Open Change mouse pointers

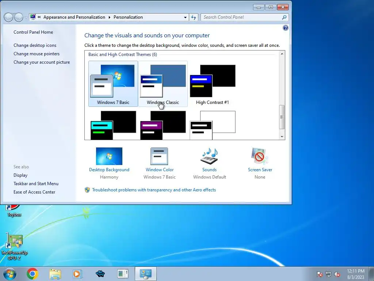pos(37,54)
